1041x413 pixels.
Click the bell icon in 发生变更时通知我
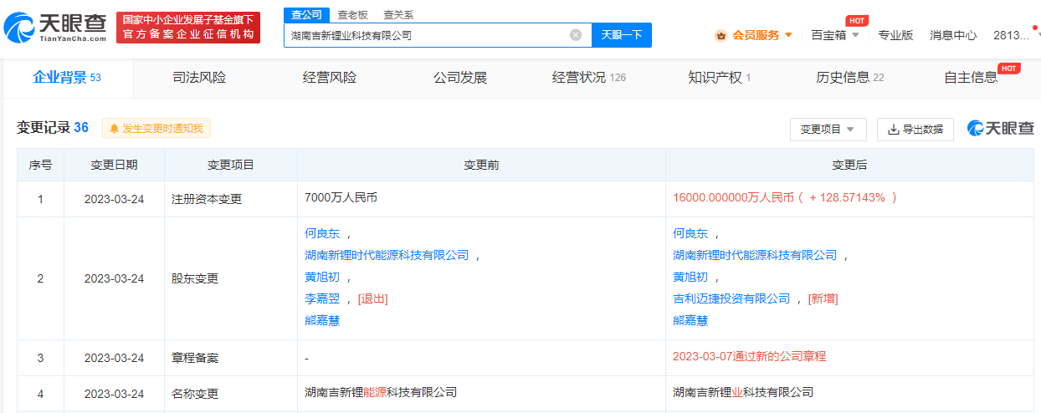coord(114,129)
